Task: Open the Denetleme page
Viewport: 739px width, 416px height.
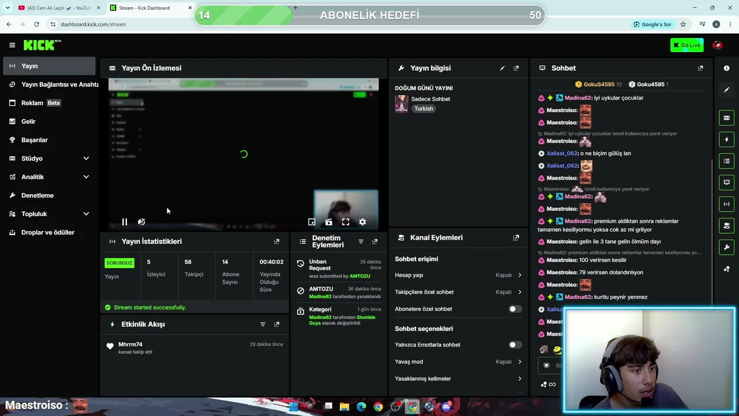Action: [49, 195]
